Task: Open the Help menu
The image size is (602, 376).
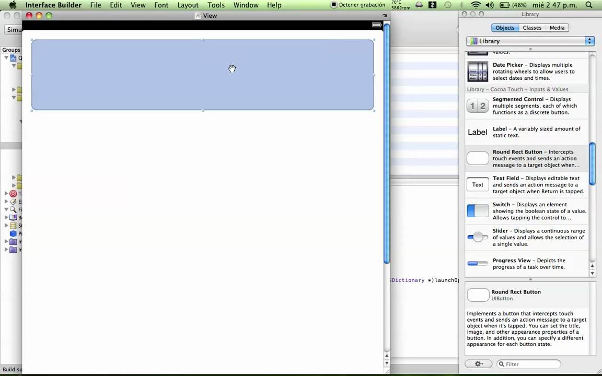Action: point(274,5)
